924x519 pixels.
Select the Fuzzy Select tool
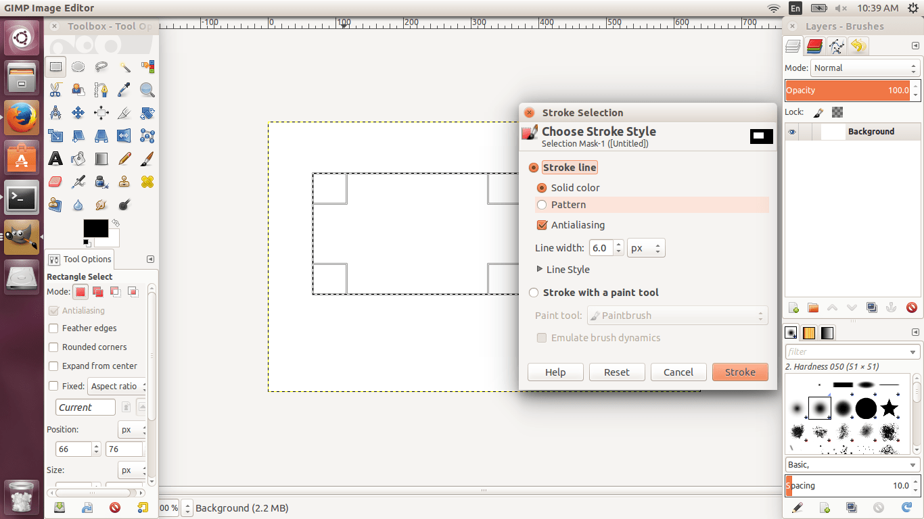(x=124, y=67)
